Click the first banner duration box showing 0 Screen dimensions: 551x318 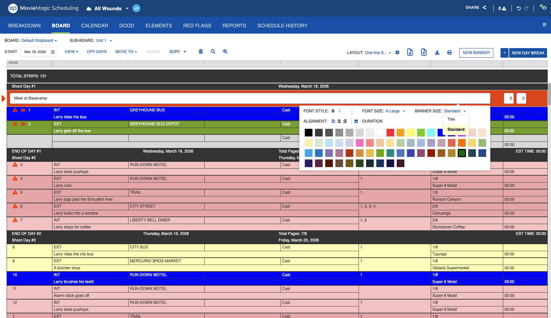509,98
